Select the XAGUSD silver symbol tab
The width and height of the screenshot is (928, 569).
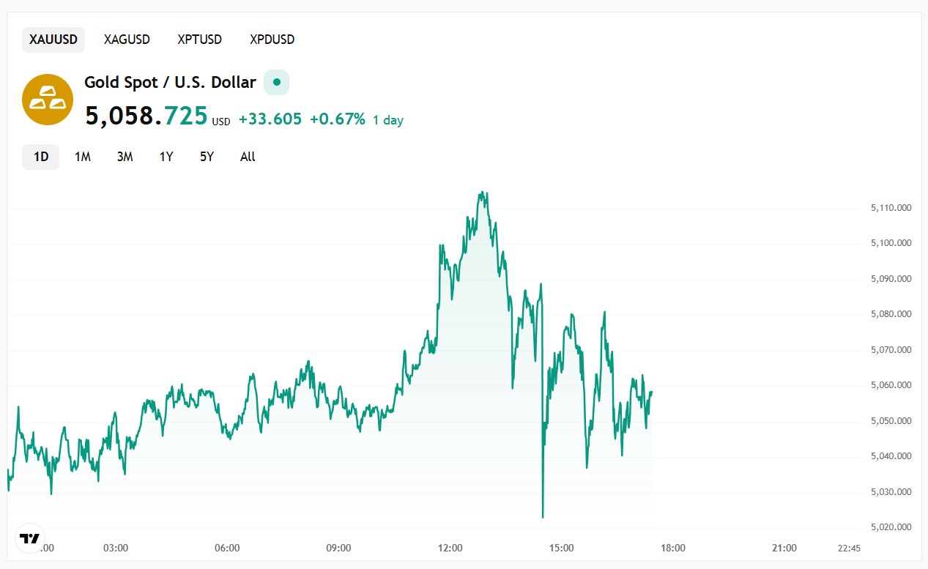tap(126, 40)
